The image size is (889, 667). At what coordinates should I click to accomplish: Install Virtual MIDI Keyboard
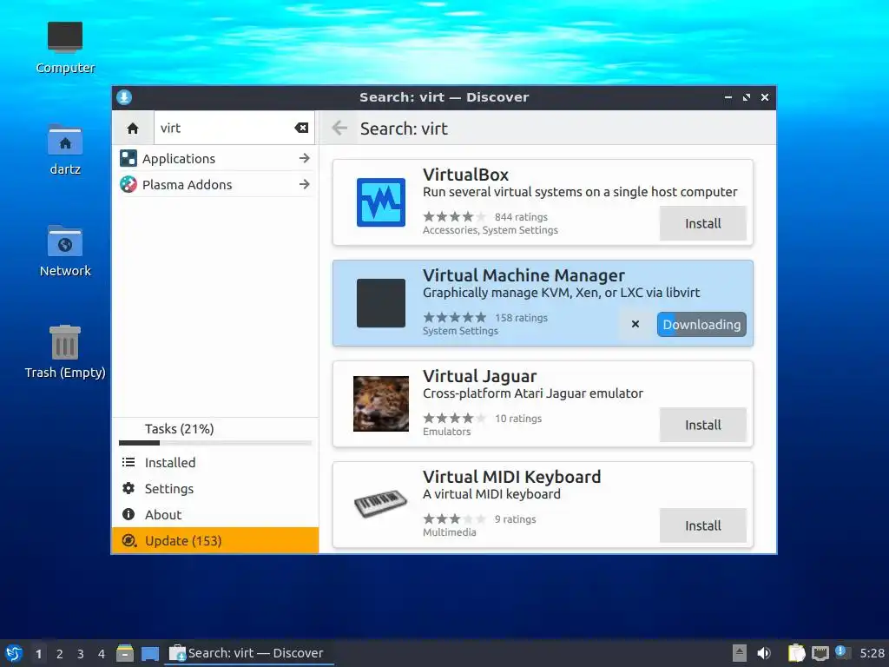coord(702,525)
